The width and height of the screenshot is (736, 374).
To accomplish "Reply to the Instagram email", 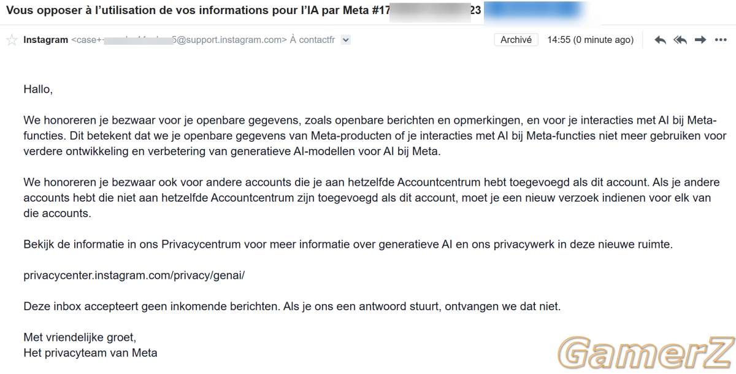I will (x=660, y=40).
